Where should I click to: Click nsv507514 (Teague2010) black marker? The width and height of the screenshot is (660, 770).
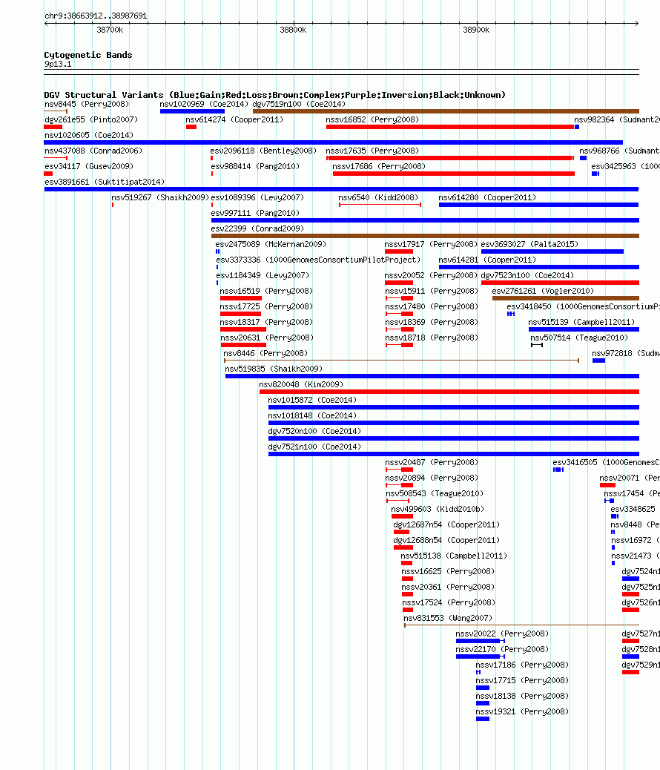click(x=537, y=345)
